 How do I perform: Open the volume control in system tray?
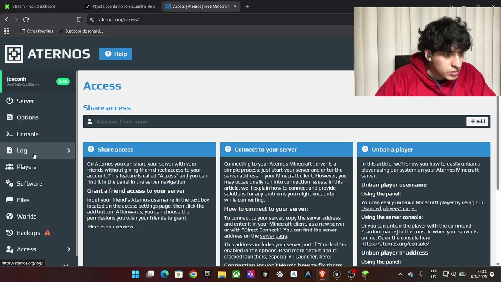454,274
